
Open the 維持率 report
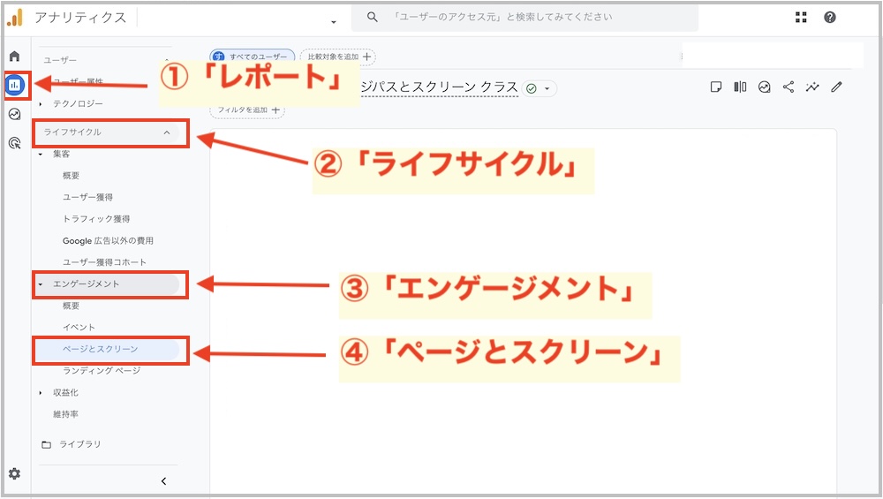[x=66, y=414]
